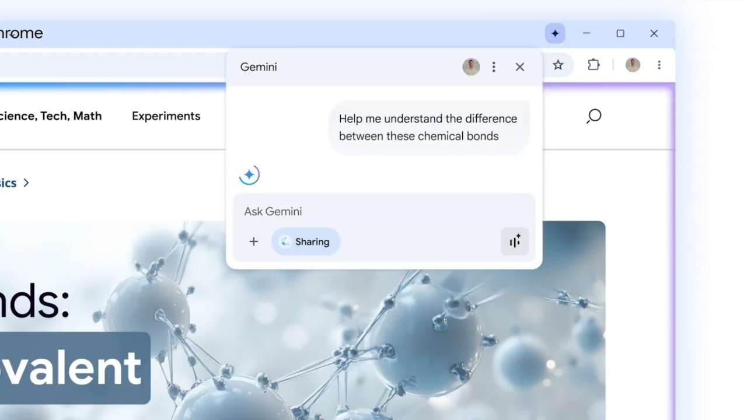Image resolution: width=747 pixels, height=420 pixels.
Task: Select the chemical bonds question bubble
Action: 428,127
